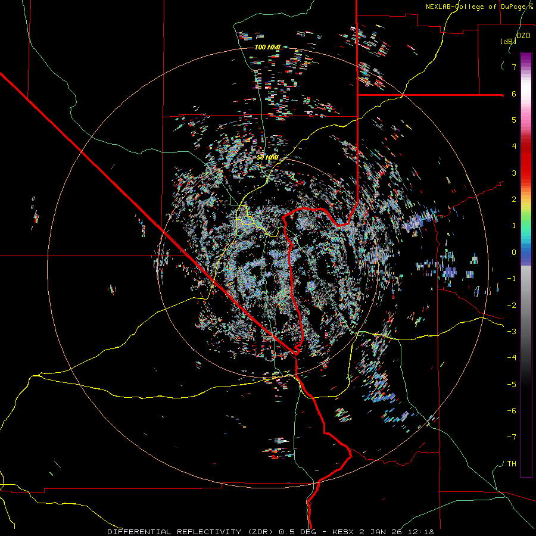
Task: Click the -5 legend value
Action: [512, 385]
